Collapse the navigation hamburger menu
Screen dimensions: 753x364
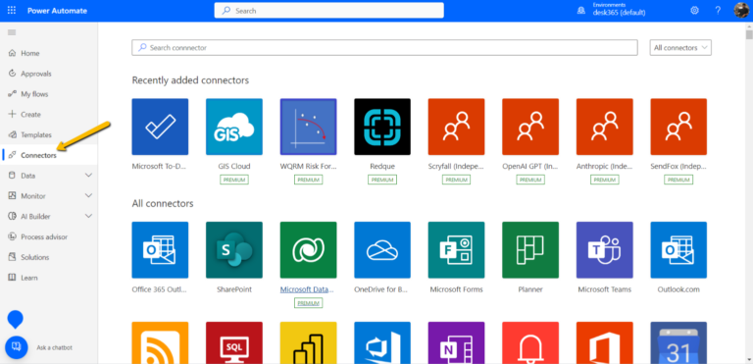12,32
